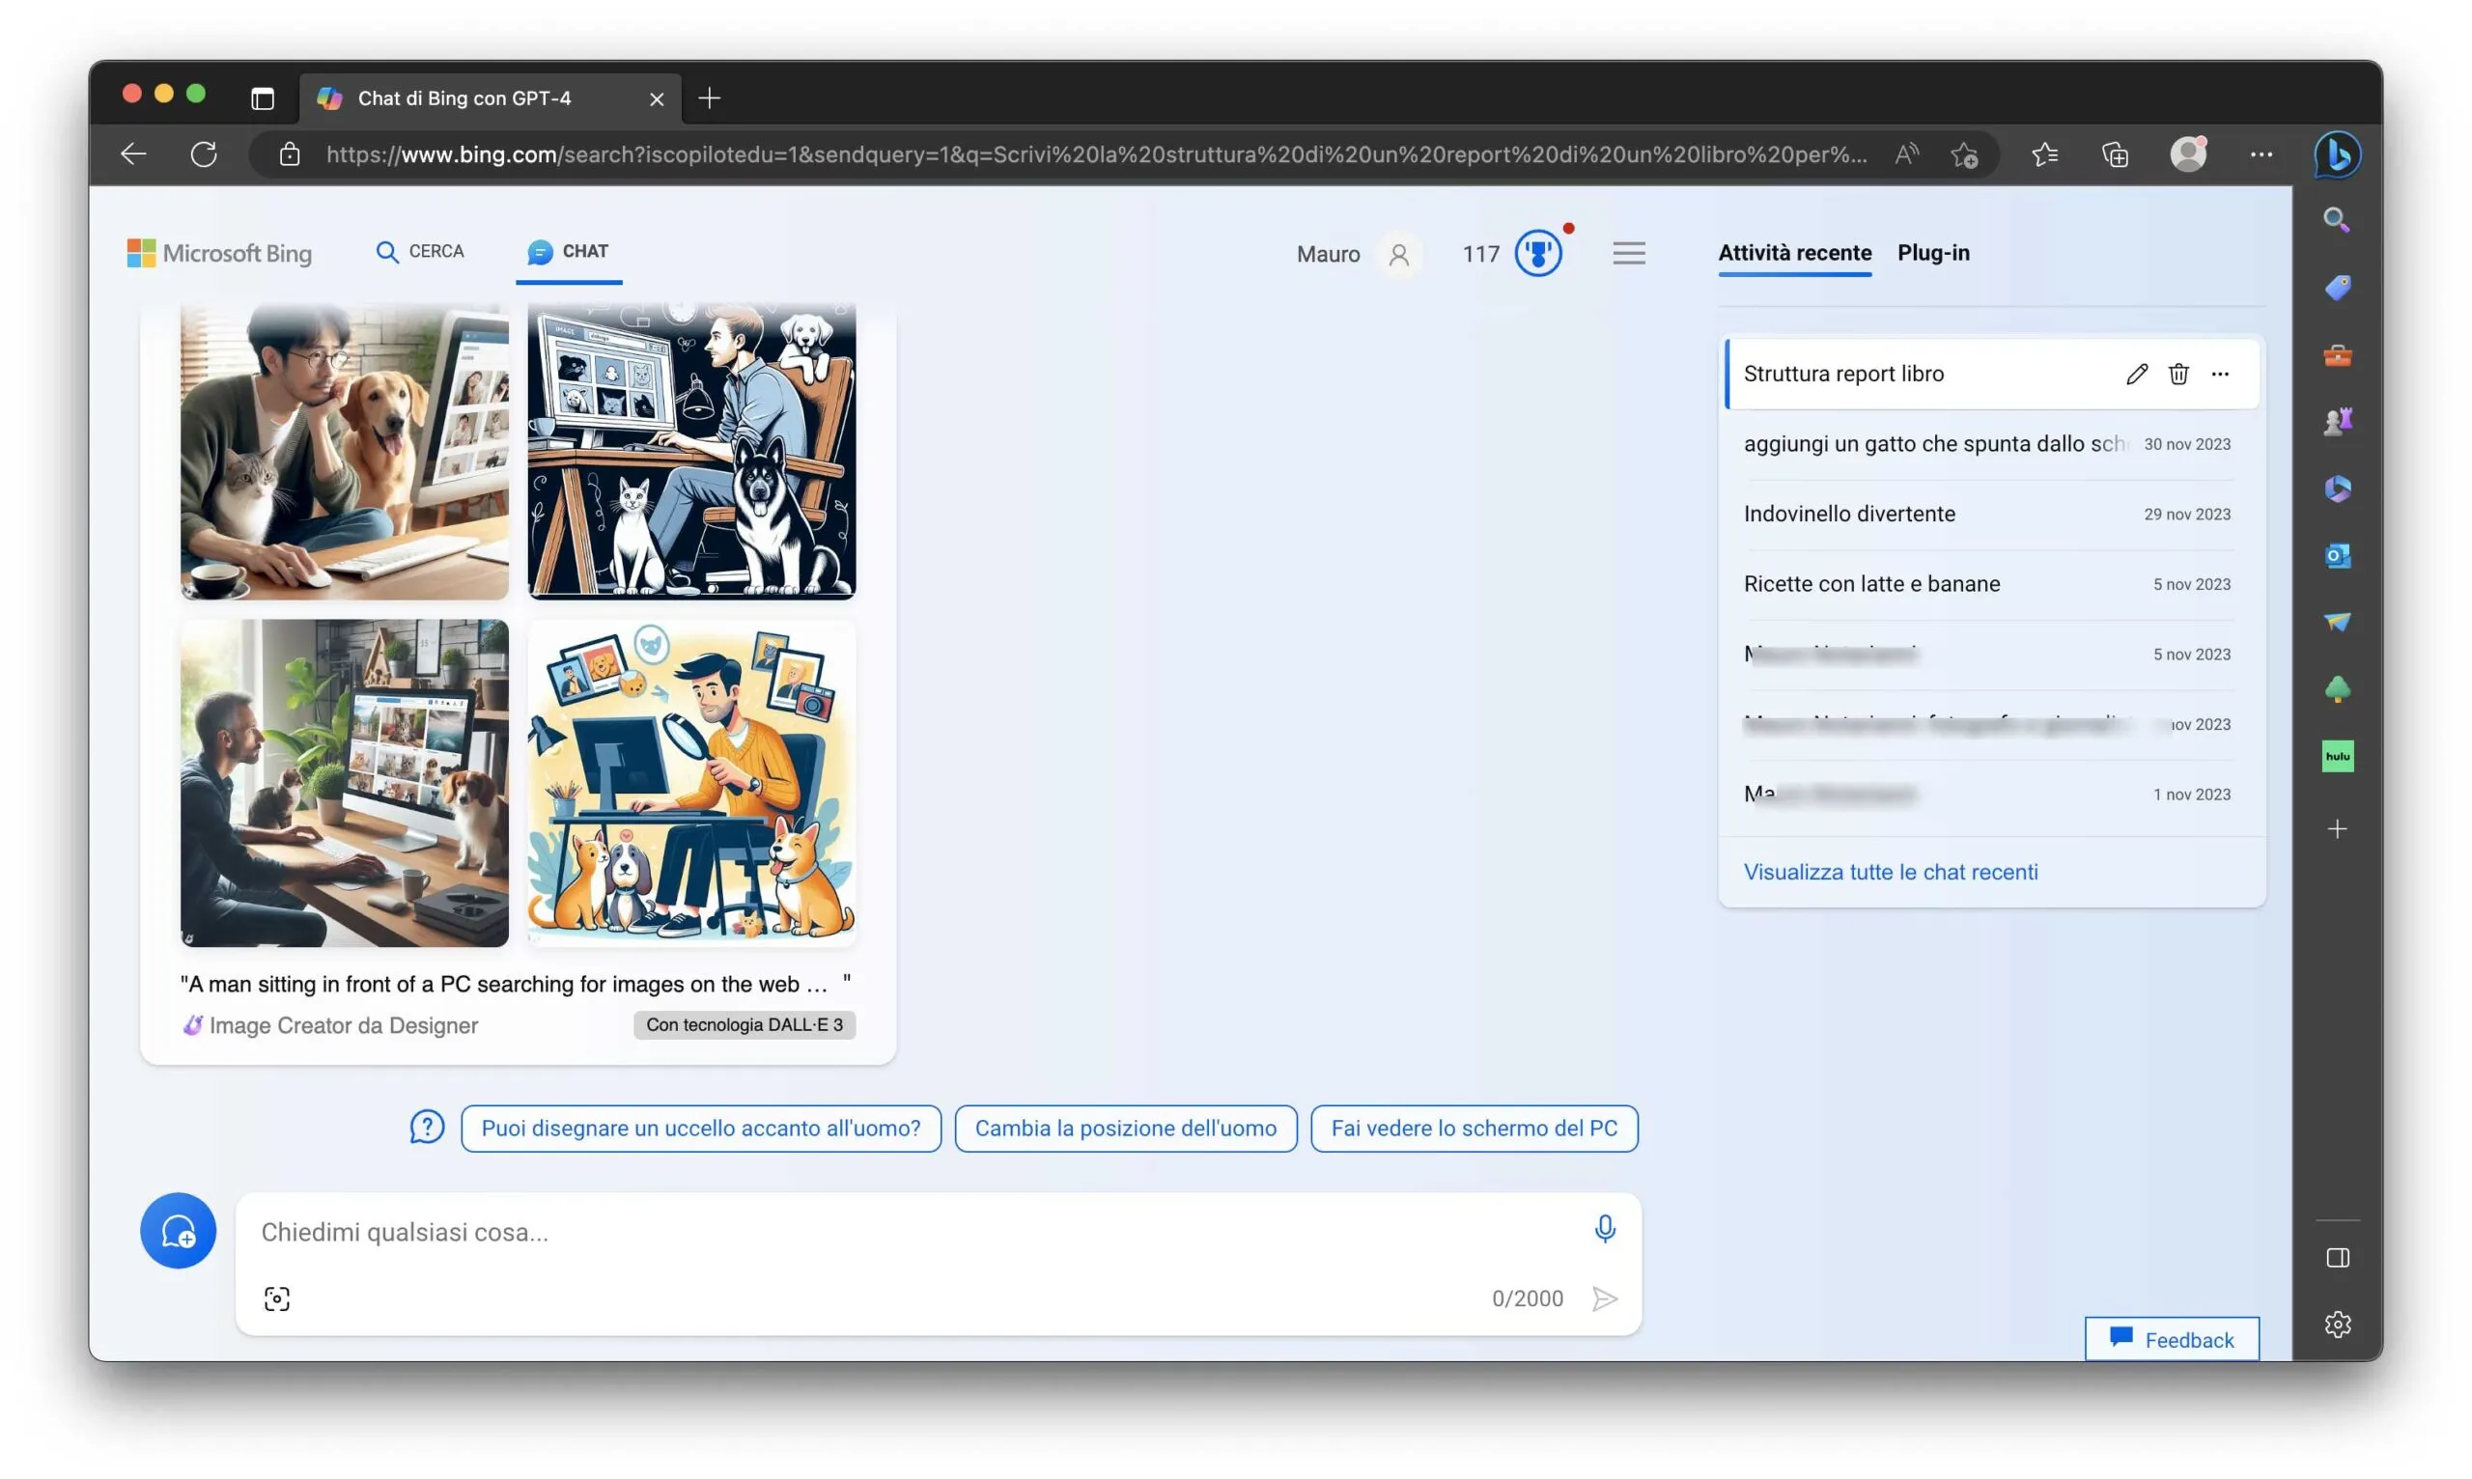Select the 'Indovinello divertente' recent chat

coord(1850,514)
